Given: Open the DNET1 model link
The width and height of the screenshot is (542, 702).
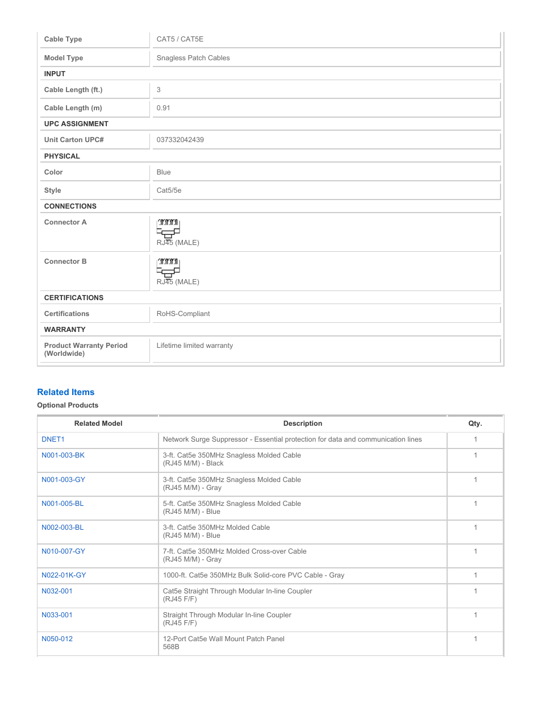Looking at the screenshot, I should [x=53, y=439].
